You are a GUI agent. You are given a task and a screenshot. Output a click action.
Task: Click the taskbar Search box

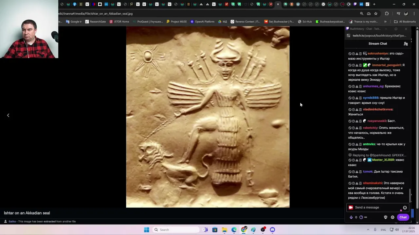[x=176, y=230]
